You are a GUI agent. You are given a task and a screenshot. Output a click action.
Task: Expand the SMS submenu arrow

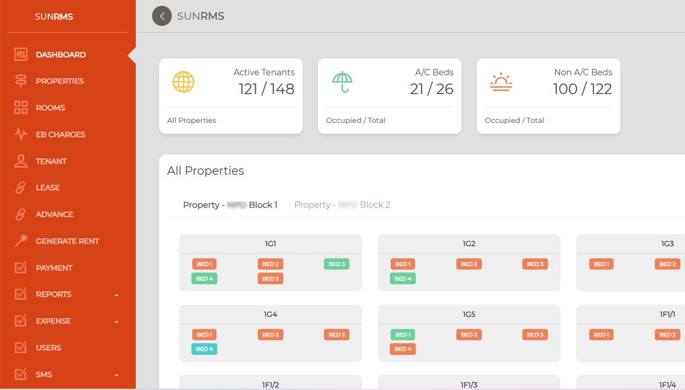click(x=116, y=375)
